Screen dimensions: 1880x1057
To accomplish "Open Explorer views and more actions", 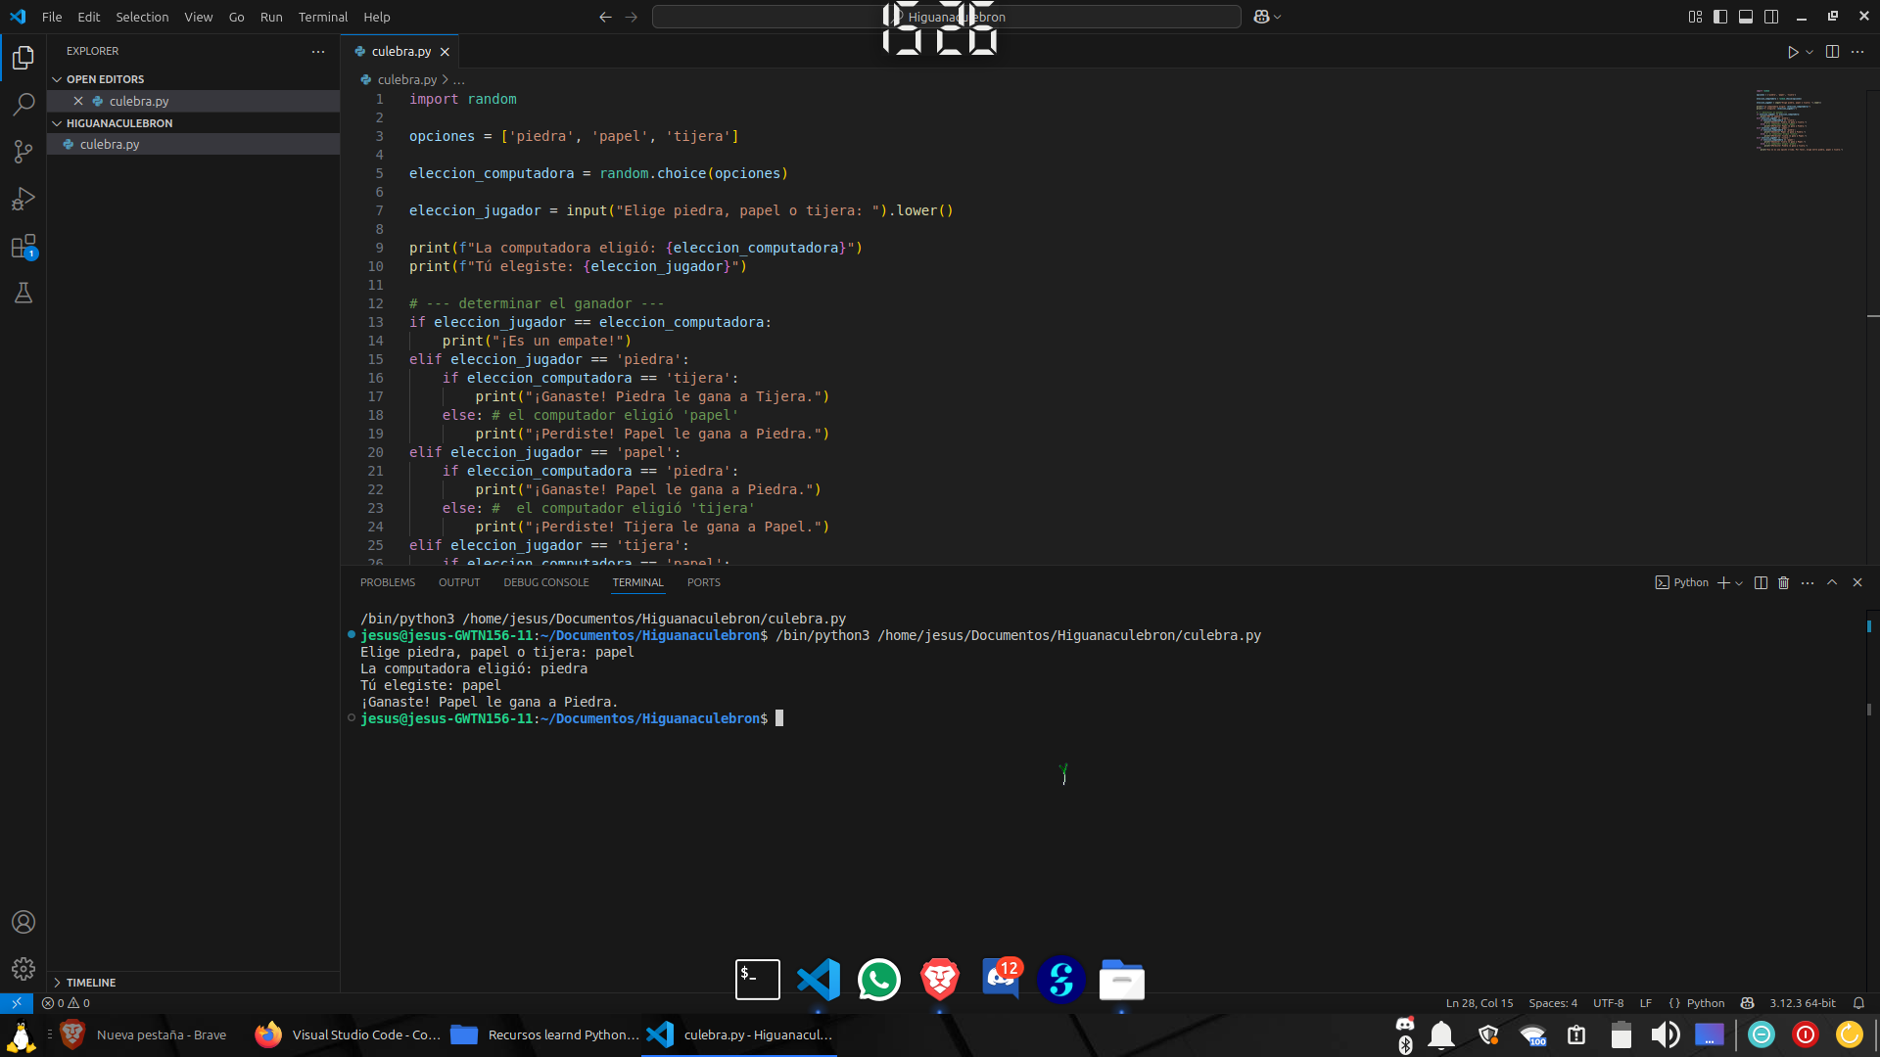I will tap(318, 52).
